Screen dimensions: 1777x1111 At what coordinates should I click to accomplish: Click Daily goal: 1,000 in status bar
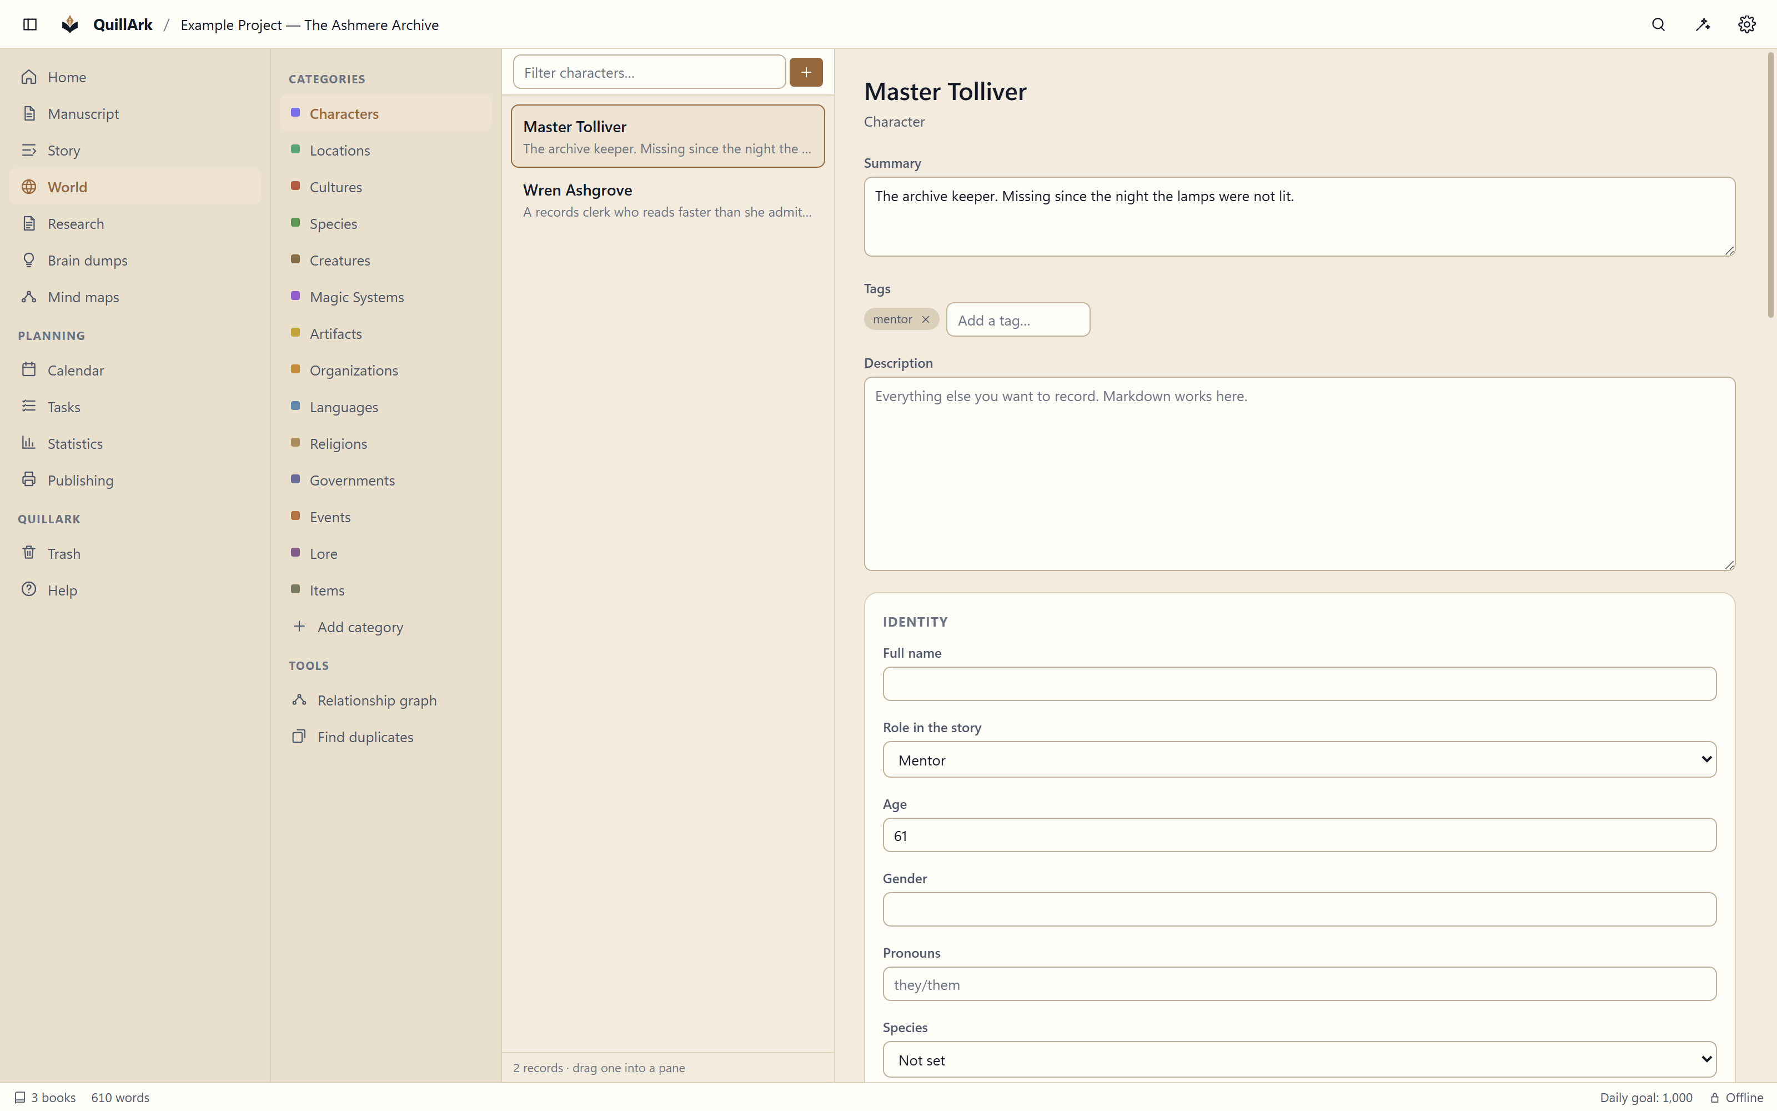tap(1645, 1097)
